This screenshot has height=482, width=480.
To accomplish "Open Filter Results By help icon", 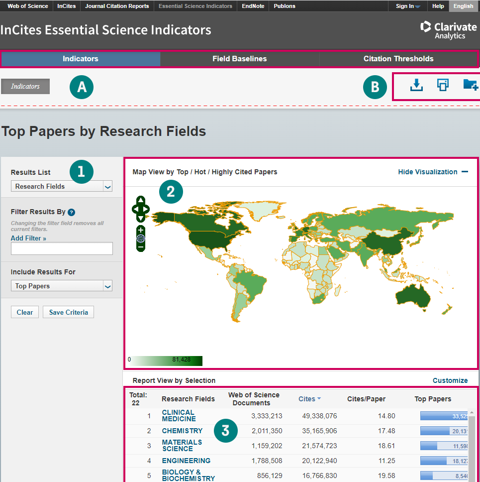I will [71, 212].
